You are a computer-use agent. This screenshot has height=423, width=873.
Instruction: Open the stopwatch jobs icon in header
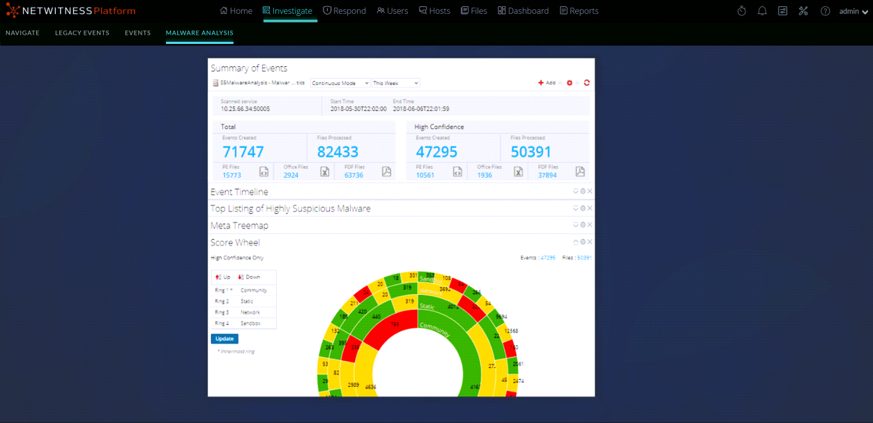tap(742, 11)
